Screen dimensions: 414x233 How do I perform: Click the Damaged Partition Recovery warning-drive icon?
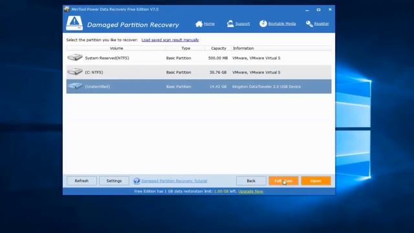pyautogui.click(x=74, y=23)
